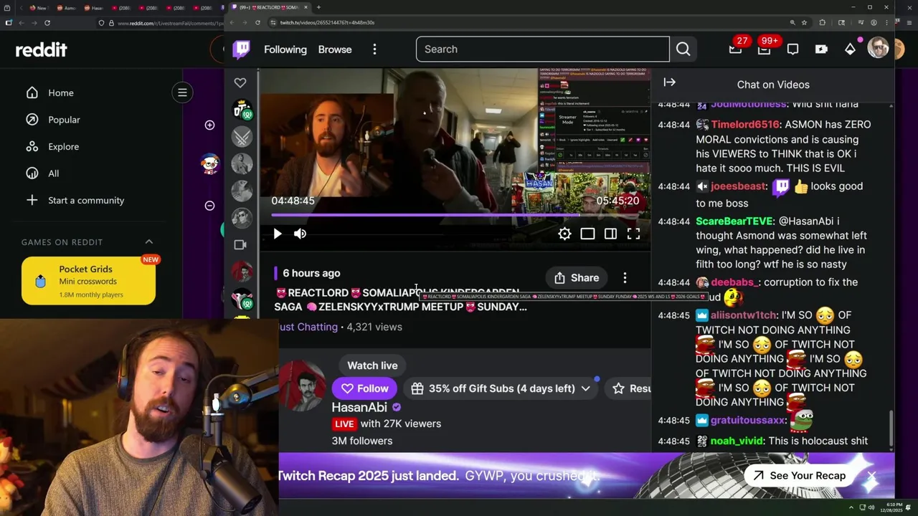Click the Reddit plus circle icon

click(x=209, y=125)
